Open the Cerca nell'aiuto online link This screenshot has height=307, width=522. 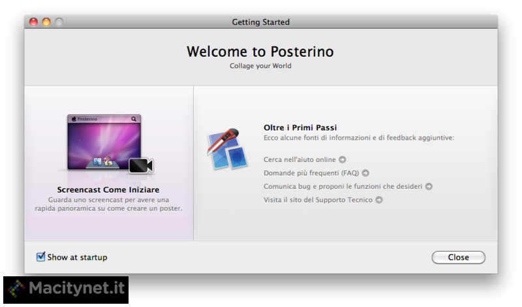(x=299, y=159)
